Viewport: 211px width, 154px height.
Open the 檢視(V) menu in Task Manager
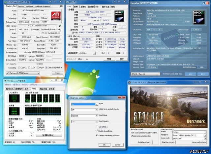(25, 85)
